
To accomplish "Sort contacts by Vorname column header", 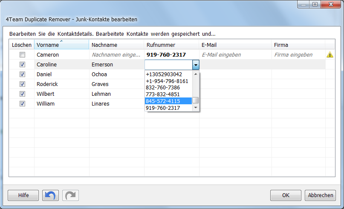I will 61,45.
